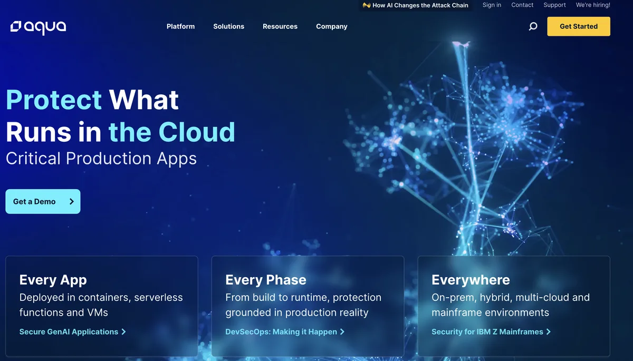Image resolution: width=633 pixels, height=361 pixels.
Task: Open the Contact link
Action: (522, 5)
